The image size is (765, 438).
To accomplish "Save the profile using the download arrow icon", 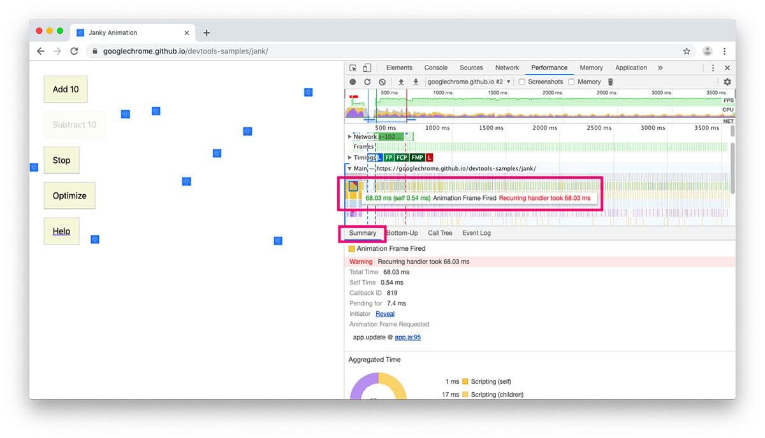I will 416,81.
